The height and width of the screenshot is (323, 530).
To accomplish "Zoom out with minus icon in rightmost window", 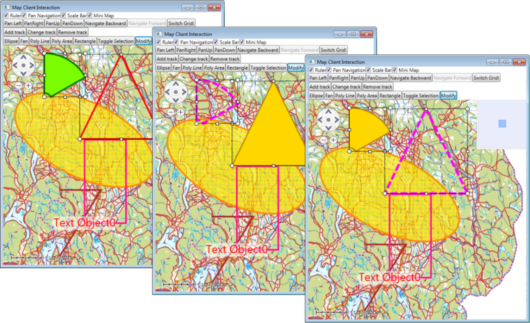I will click(x=323, y=140).
